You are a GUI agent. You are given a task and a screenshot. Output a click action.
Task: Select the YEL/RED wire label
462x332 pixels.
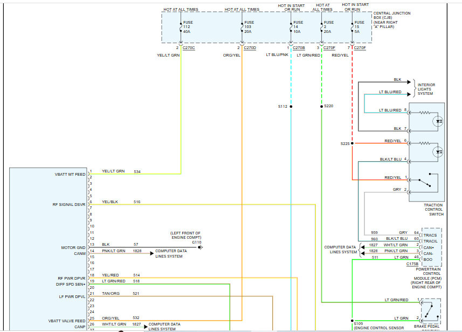110,275
